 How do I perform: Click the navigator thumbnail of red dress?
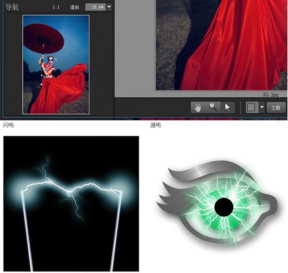pyautogui.click(x=56, y=65)
